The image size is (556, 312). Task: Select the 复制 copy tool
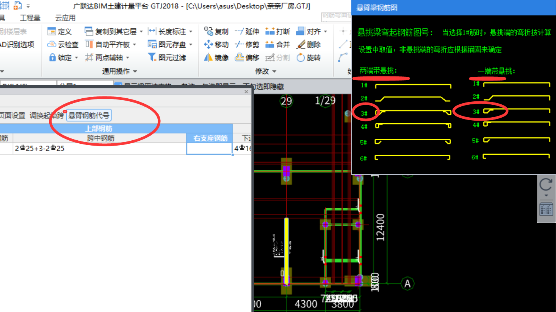pos(216,31)
